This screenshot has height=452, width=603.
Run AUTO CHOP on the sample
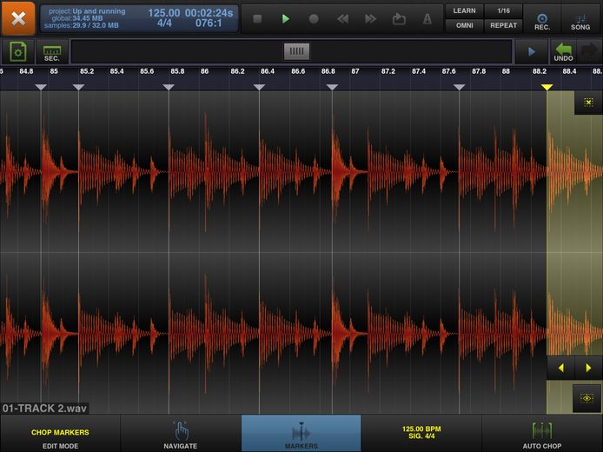click(x=542, y=434)
